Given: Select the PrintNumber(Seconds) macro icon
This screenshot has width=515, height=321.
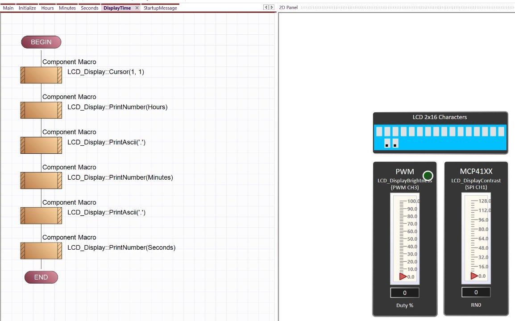Looking at the screenshot, I should pos(41,250).
